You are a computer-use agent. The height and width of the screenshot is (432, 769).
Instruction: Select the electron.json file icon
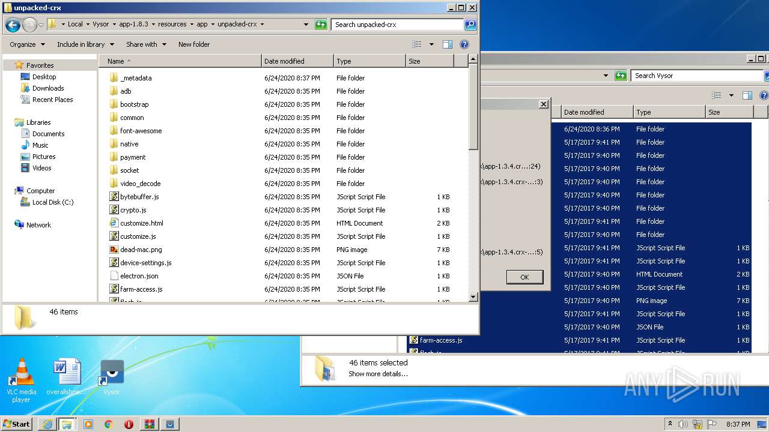coord(114,276)
